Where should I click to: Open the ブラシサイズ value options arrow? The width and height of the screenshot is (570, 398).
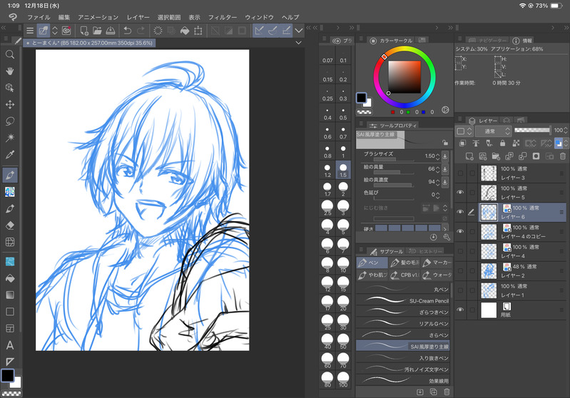445,155
